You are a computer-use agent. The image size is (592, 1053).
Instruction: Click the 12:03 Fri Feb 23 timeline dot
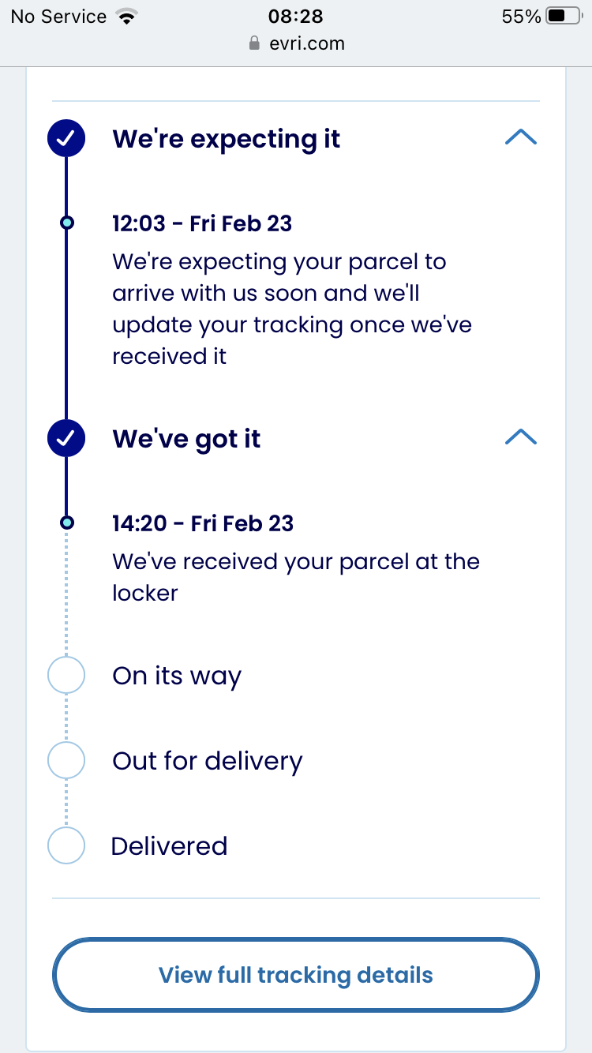(67, 223)
